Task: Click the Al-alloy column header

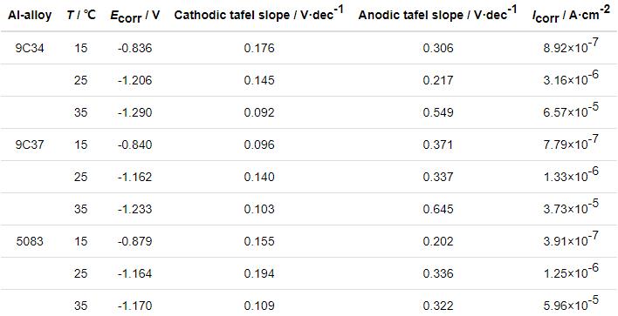Action: [x=30, y=16]
